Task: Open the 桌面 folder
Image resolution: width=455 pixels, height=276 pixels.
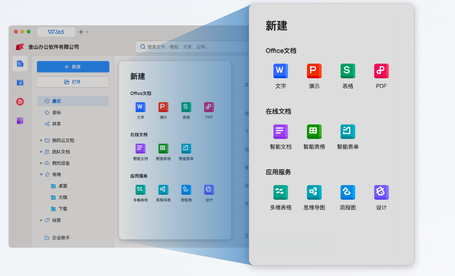Action: (x=63, y=186)
